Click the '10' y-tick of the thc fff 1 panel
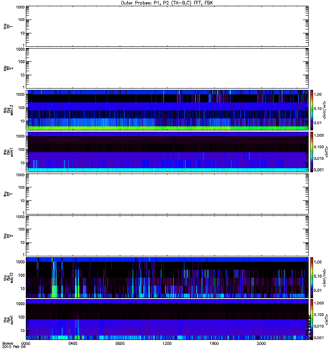This screenshot has width=334, height=356. (23, 201)
